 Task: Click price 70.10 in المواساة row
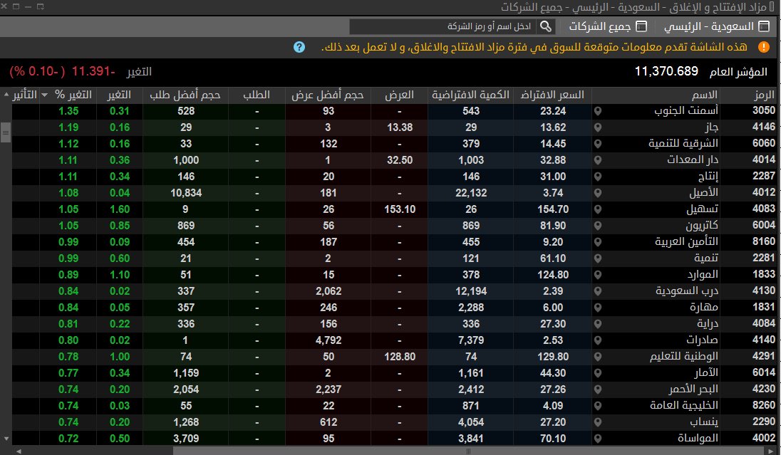tap(553, 439)
